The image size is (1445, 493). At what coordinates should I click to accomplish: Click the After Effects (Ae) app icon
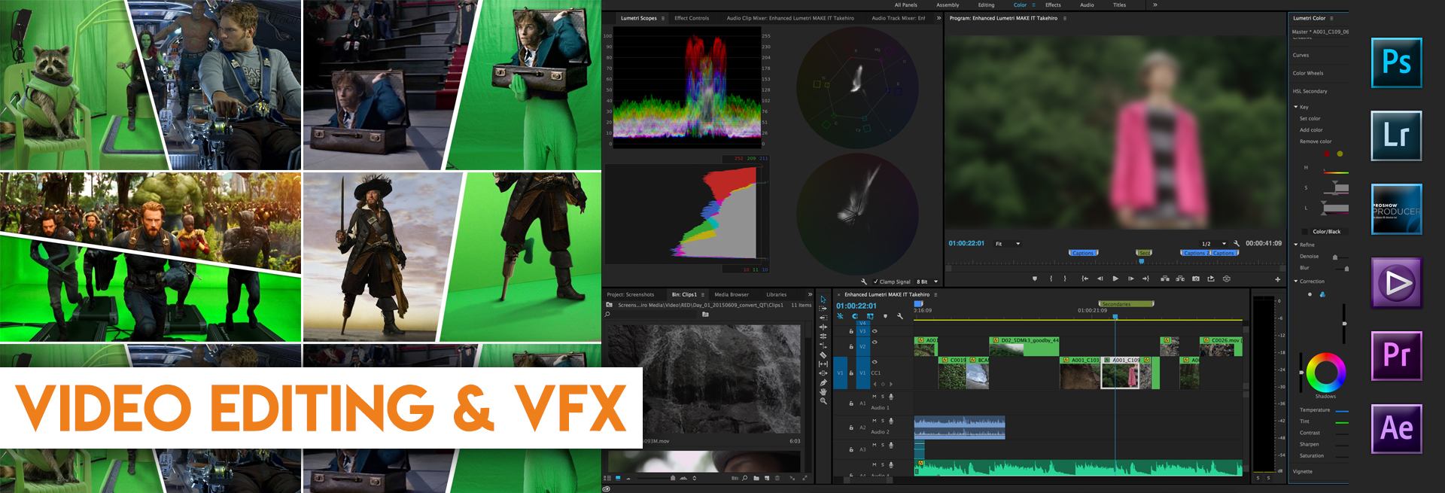point(1396,429)
